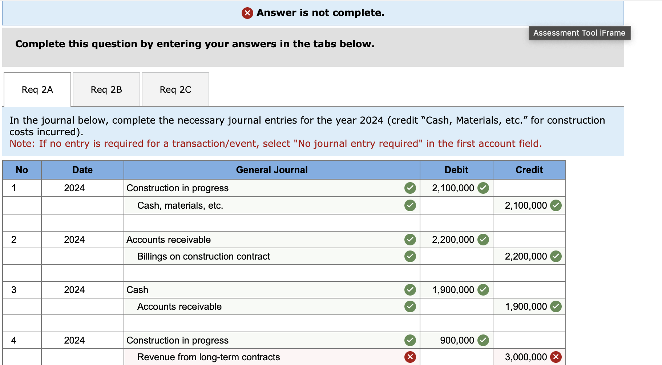Click the 1,900,000 debit input field
Viewport: 662px width, 365px height.
456,290
